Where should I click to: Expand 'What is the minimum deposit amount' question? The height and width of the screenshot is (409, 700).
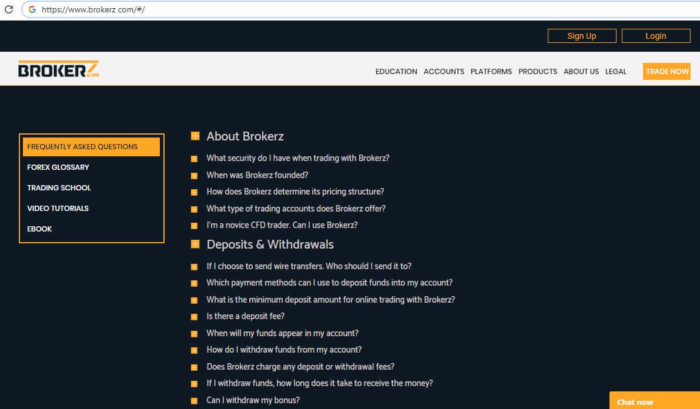point(330,300)
